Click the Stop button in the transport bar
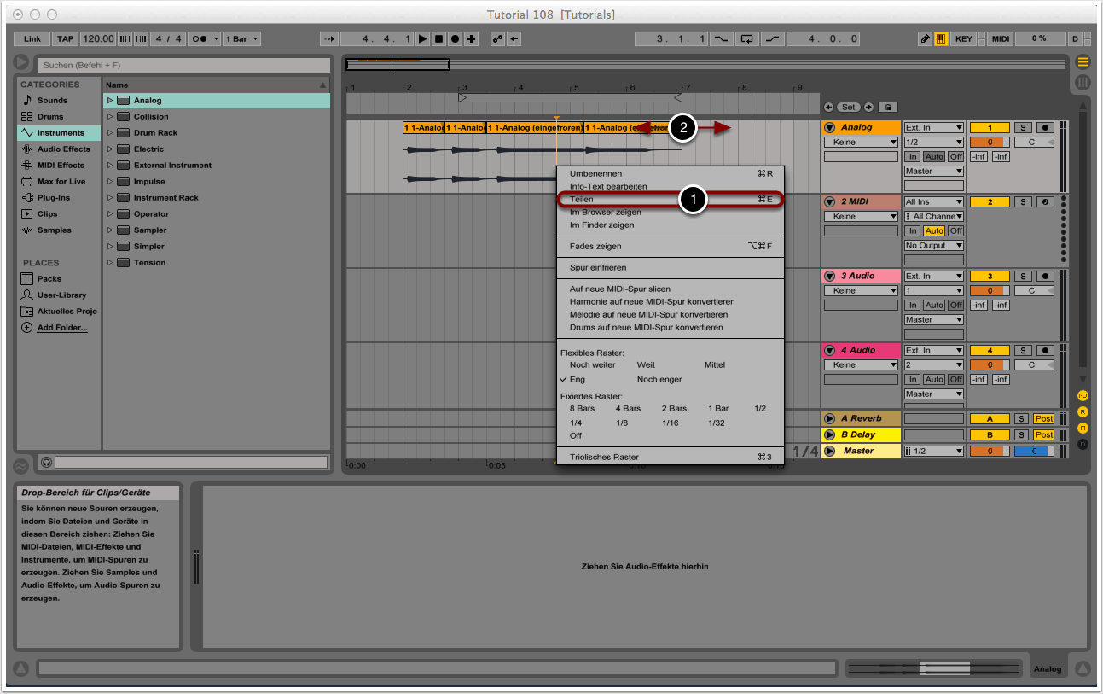Viewport: 1103px width, 694px height. 438,39
